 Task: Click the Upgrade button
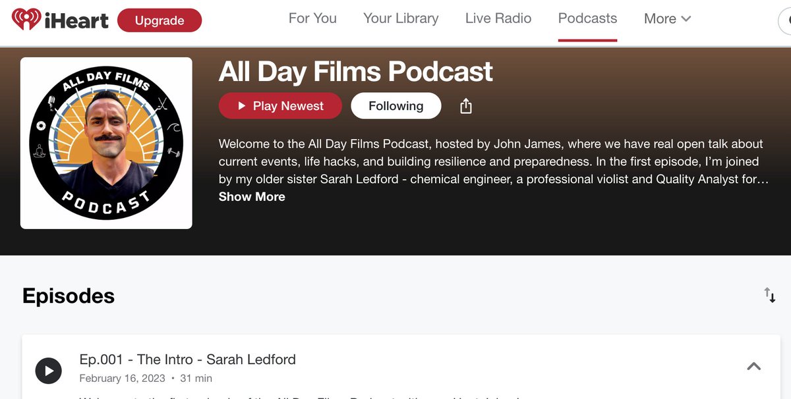(x=160, y=20)
